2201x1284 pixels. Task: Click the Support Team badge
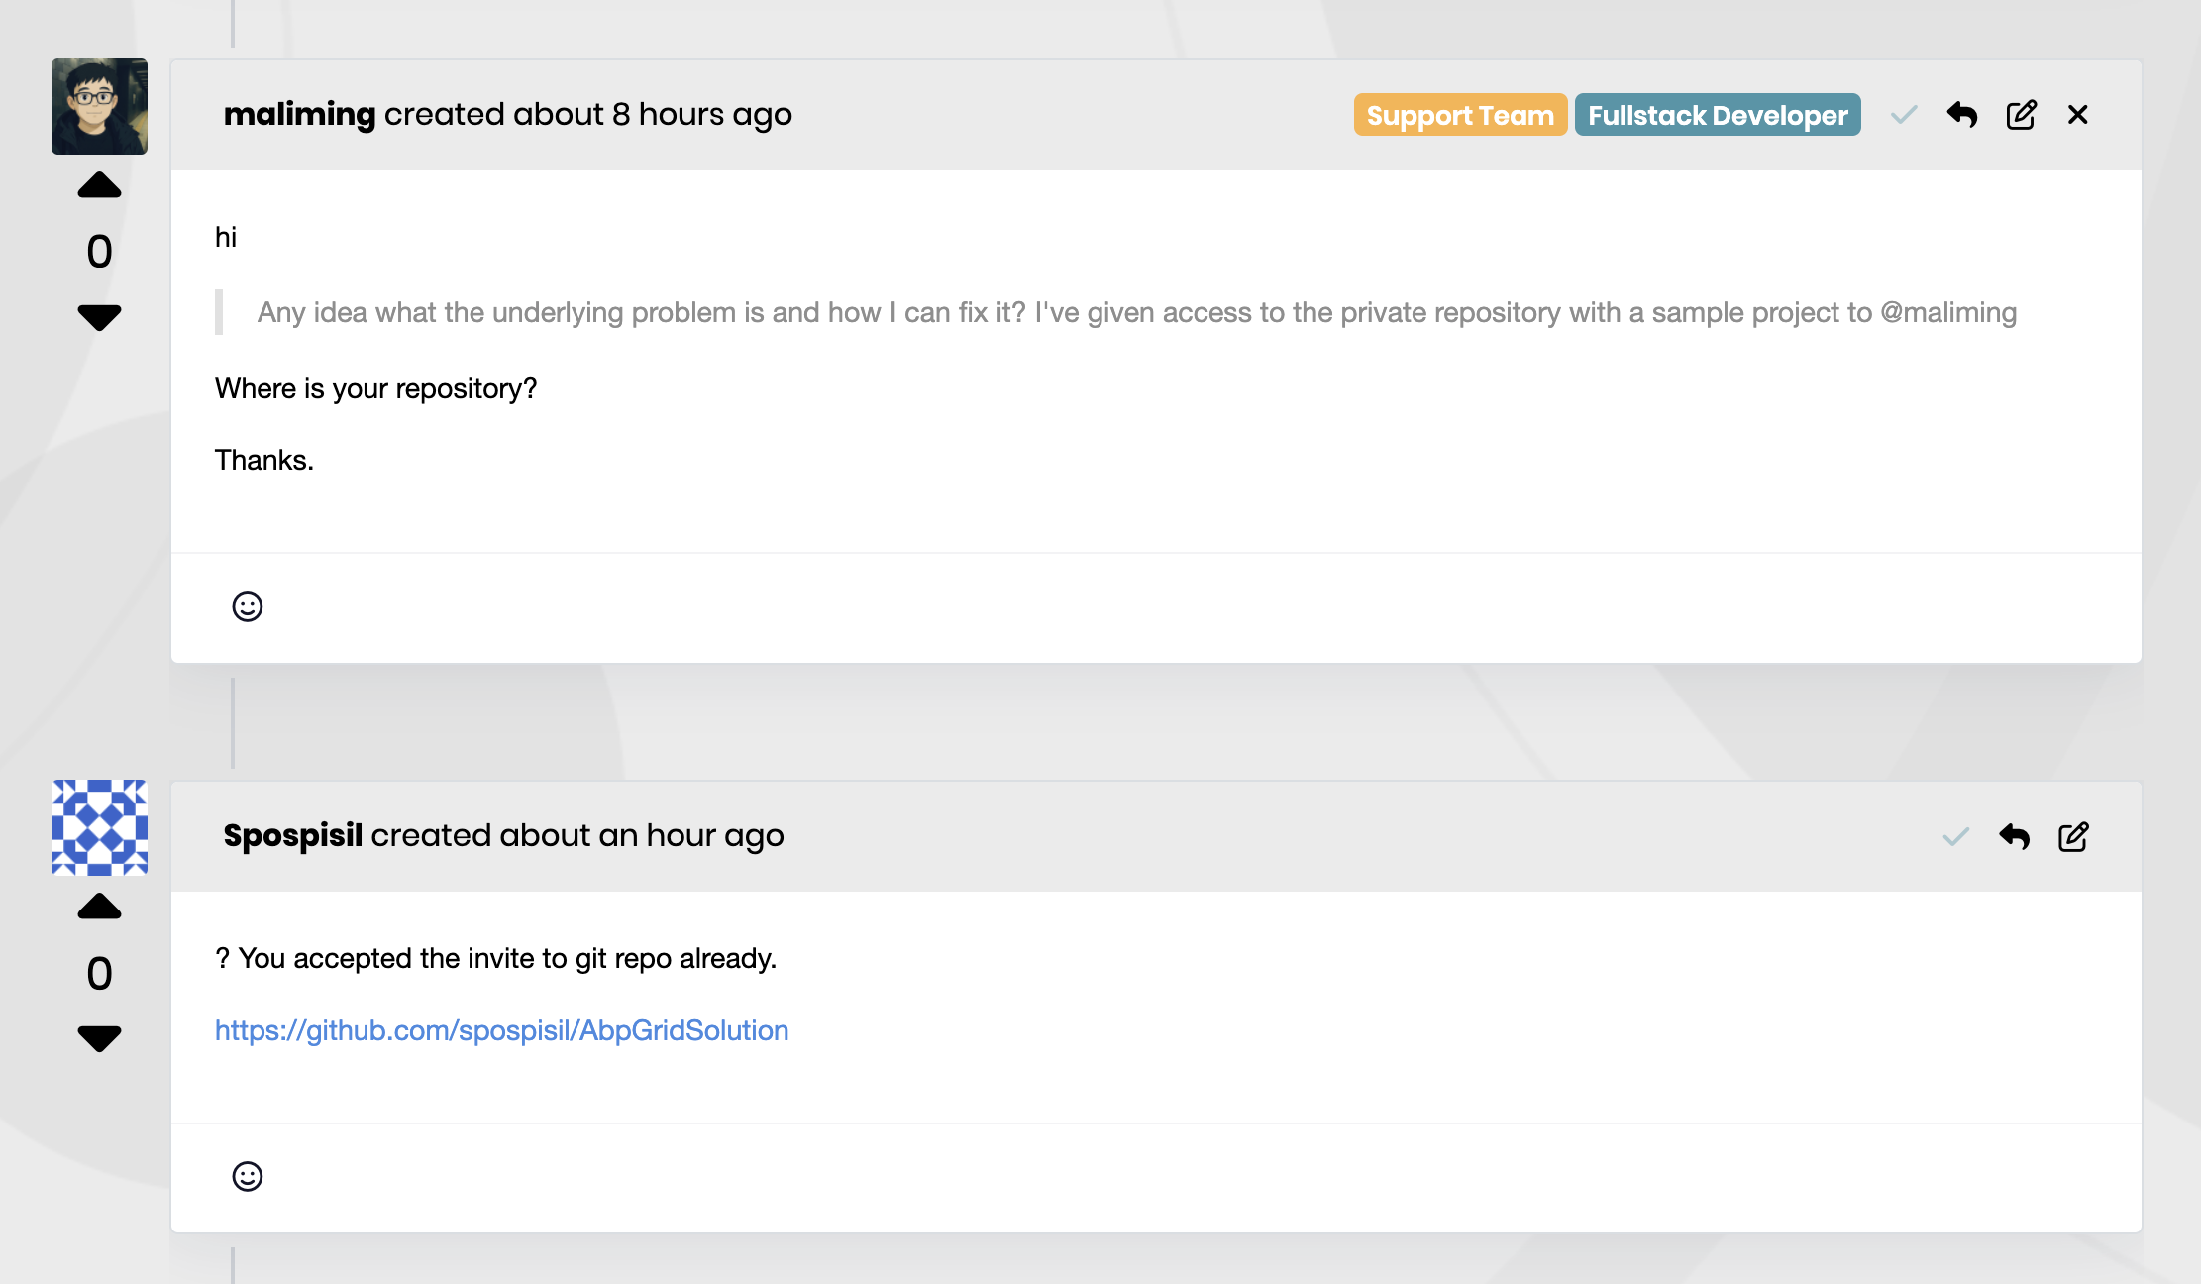tap(1460, 115)
